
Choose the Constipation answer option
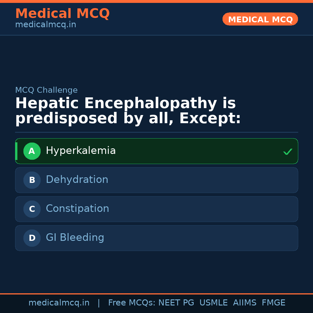point(156,209)
